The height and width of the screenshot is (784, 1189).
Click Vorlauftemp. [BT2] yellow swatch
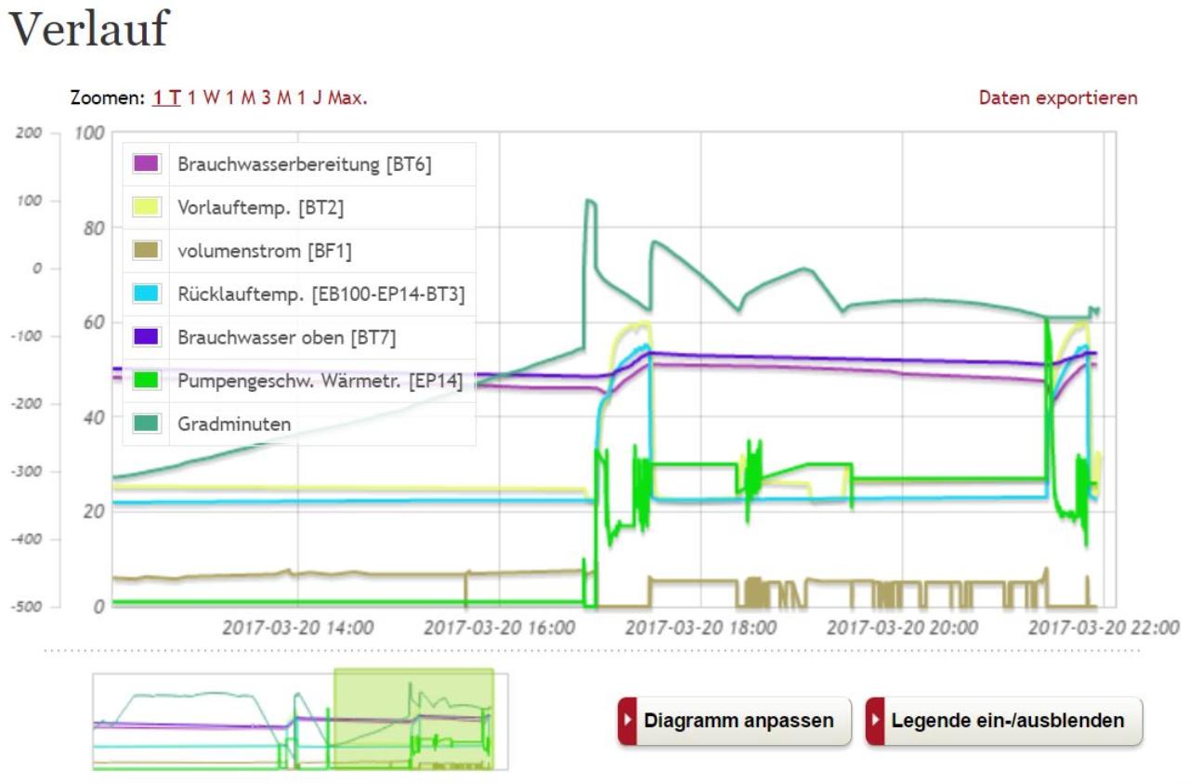point(149,208)
